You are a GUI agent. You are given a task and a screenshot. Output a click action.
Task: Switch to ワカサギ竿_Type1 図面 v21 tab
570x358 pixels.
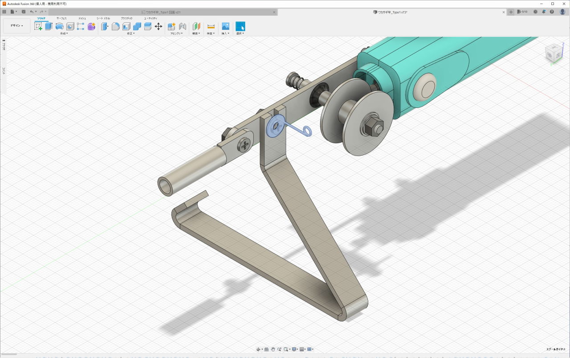pos(163,12)
